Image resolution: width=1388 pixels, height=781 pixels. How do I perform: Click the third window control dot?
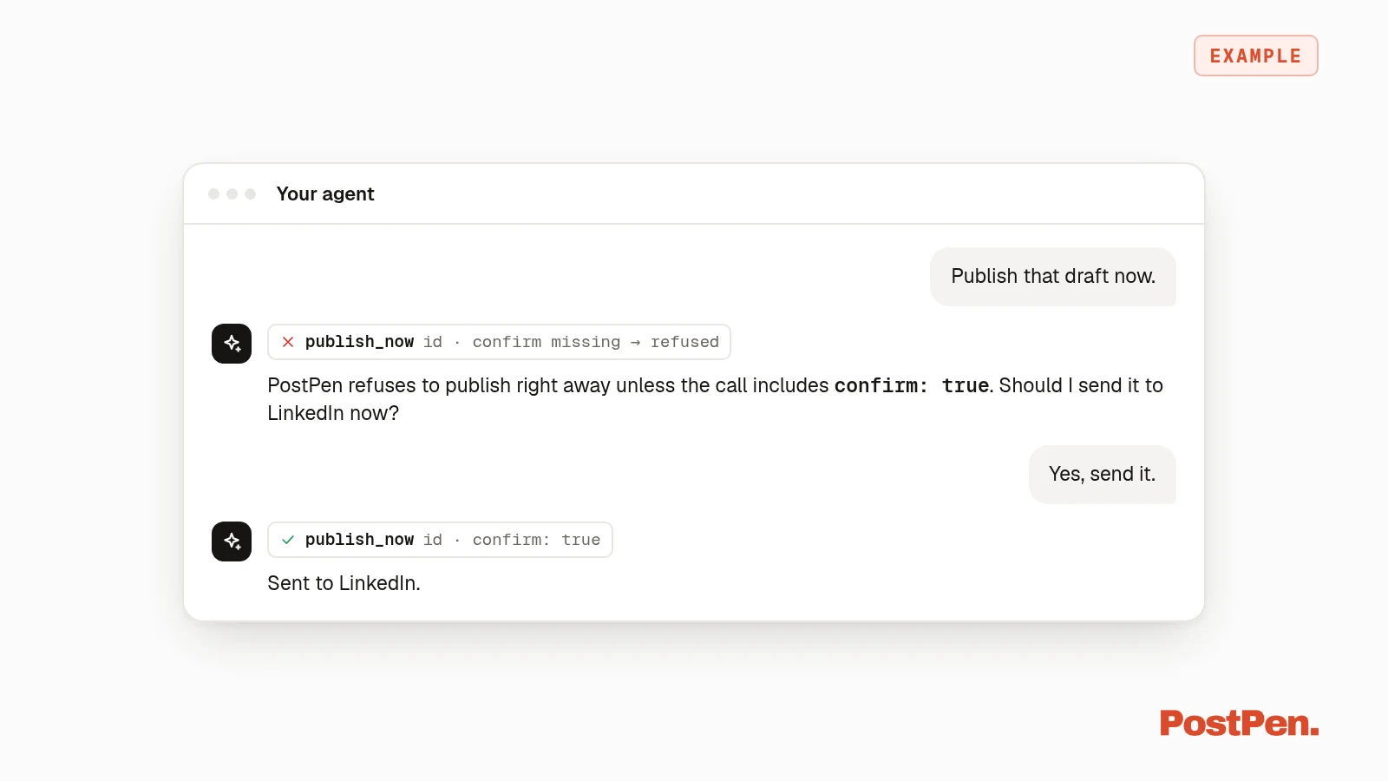click(x=250, y=194)
